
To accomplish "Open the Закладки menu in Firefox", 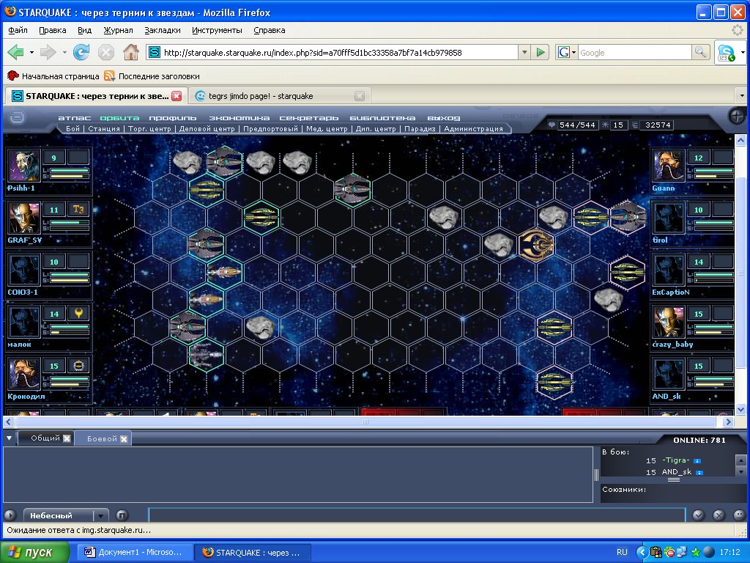I will coord(162,30).
